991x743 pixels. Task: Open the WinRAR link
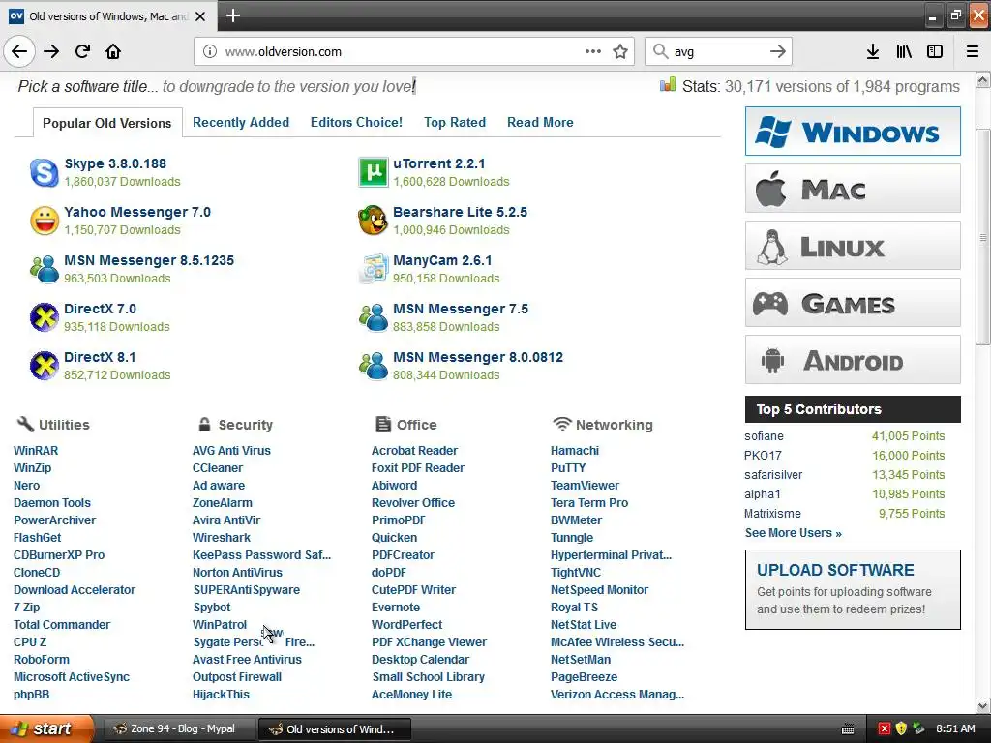[36, 451]
